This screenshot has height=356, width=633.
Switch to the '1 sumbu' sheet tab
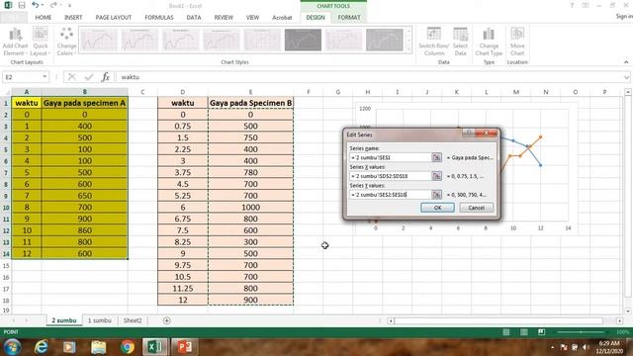coord(99,320)
